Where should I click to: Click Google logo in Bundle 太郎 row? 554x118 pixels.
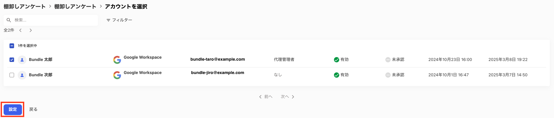coord(117,60)
